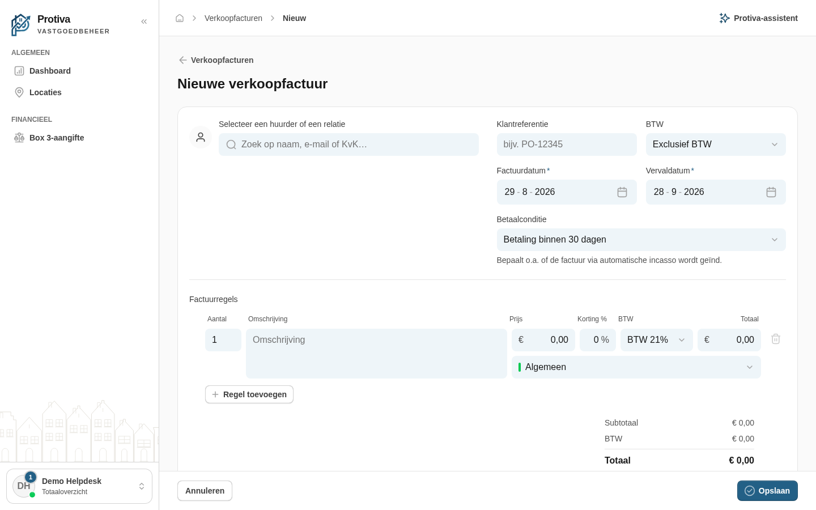Click the Annuleren button
Viewport: 816px width, 510px height.
pyautogui.click(x=205, y=491)
